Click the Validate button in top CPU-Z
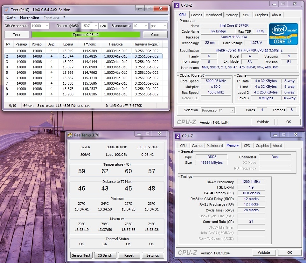Image resolution: width=306 pixels, height=263 pixels. pos(263,122)
